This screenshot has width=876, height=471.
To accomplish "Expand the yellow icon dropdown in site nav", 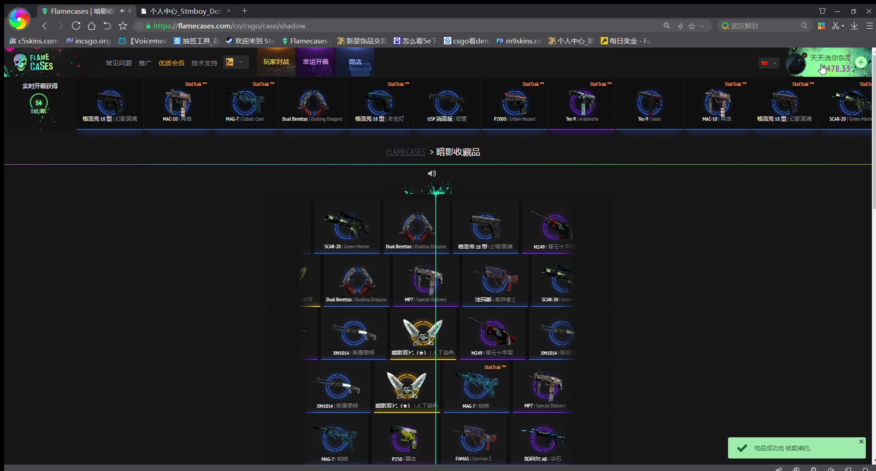I will (236, 62).
